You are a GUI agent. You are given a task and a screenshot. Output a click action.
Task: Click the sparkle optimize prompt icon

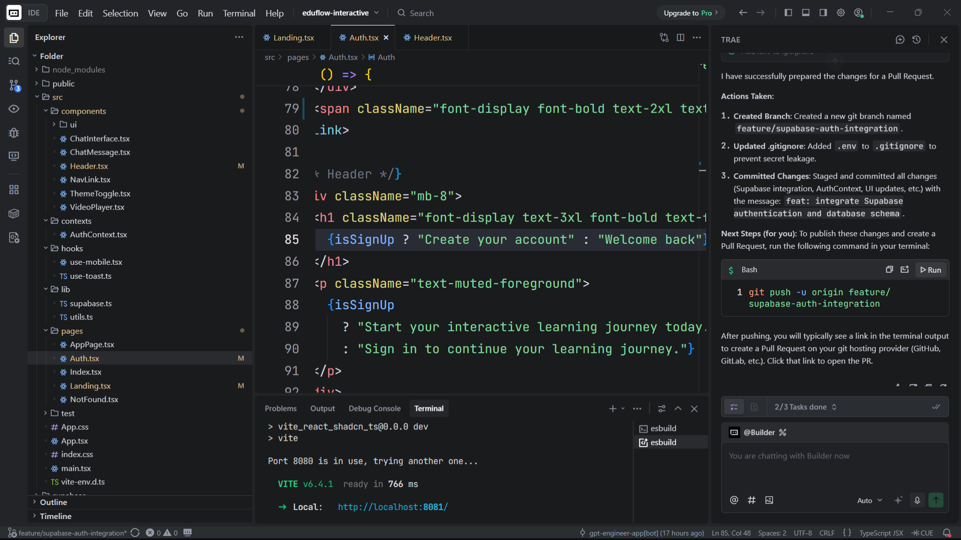[898, 500]
